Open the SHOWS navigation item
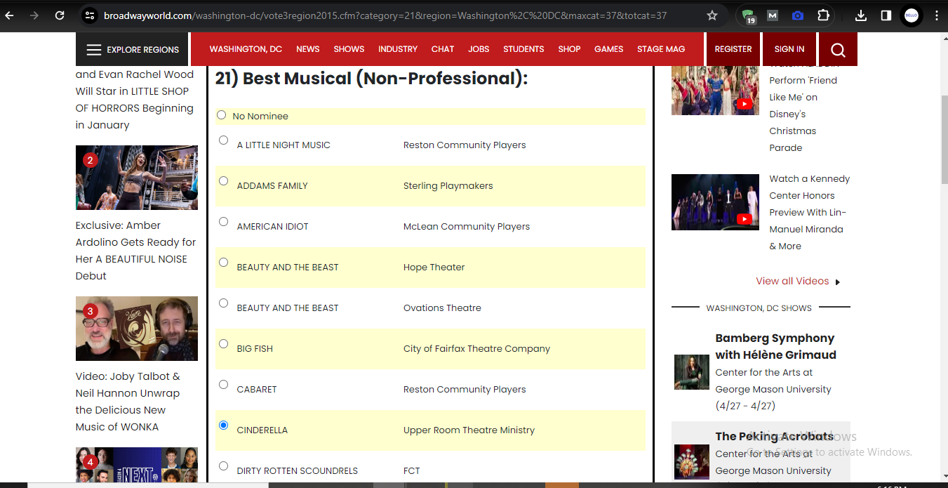The height and width of the screenshot is (488, 948). pos(349,49)
